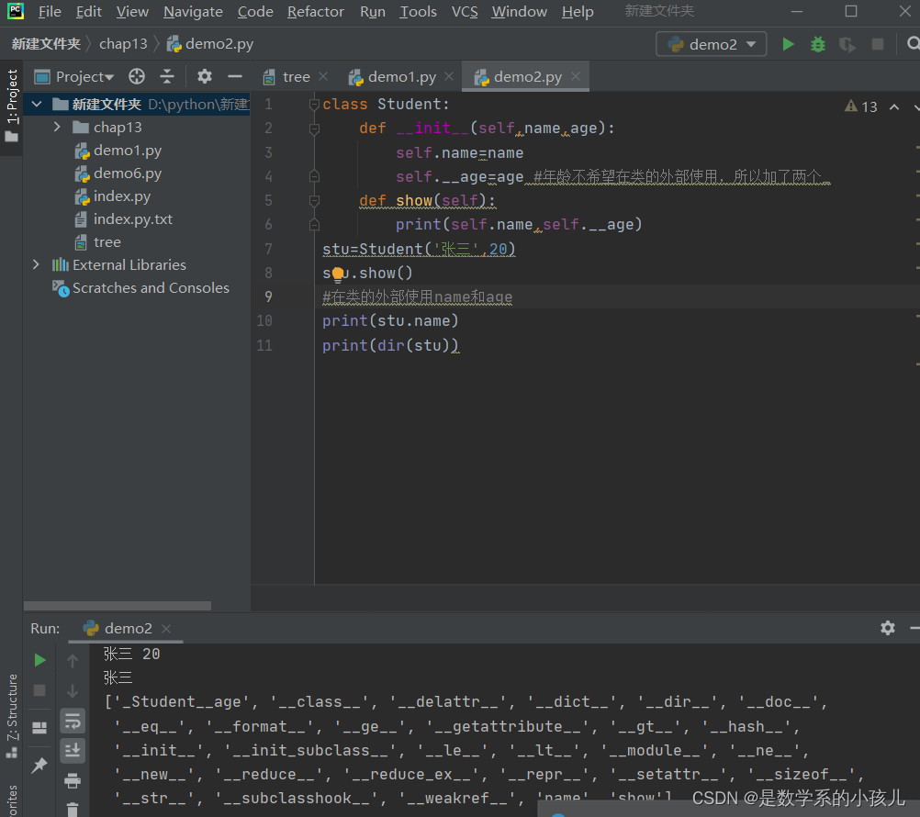Hide the Project panel with minus icon
Screen dimensions: 920x817
pos(235,76)
